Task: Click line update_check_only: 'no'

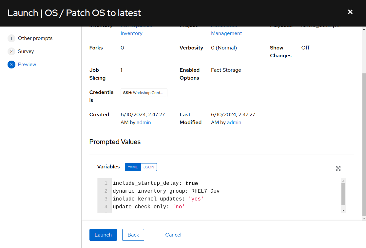Action: (x=149, y=207)
